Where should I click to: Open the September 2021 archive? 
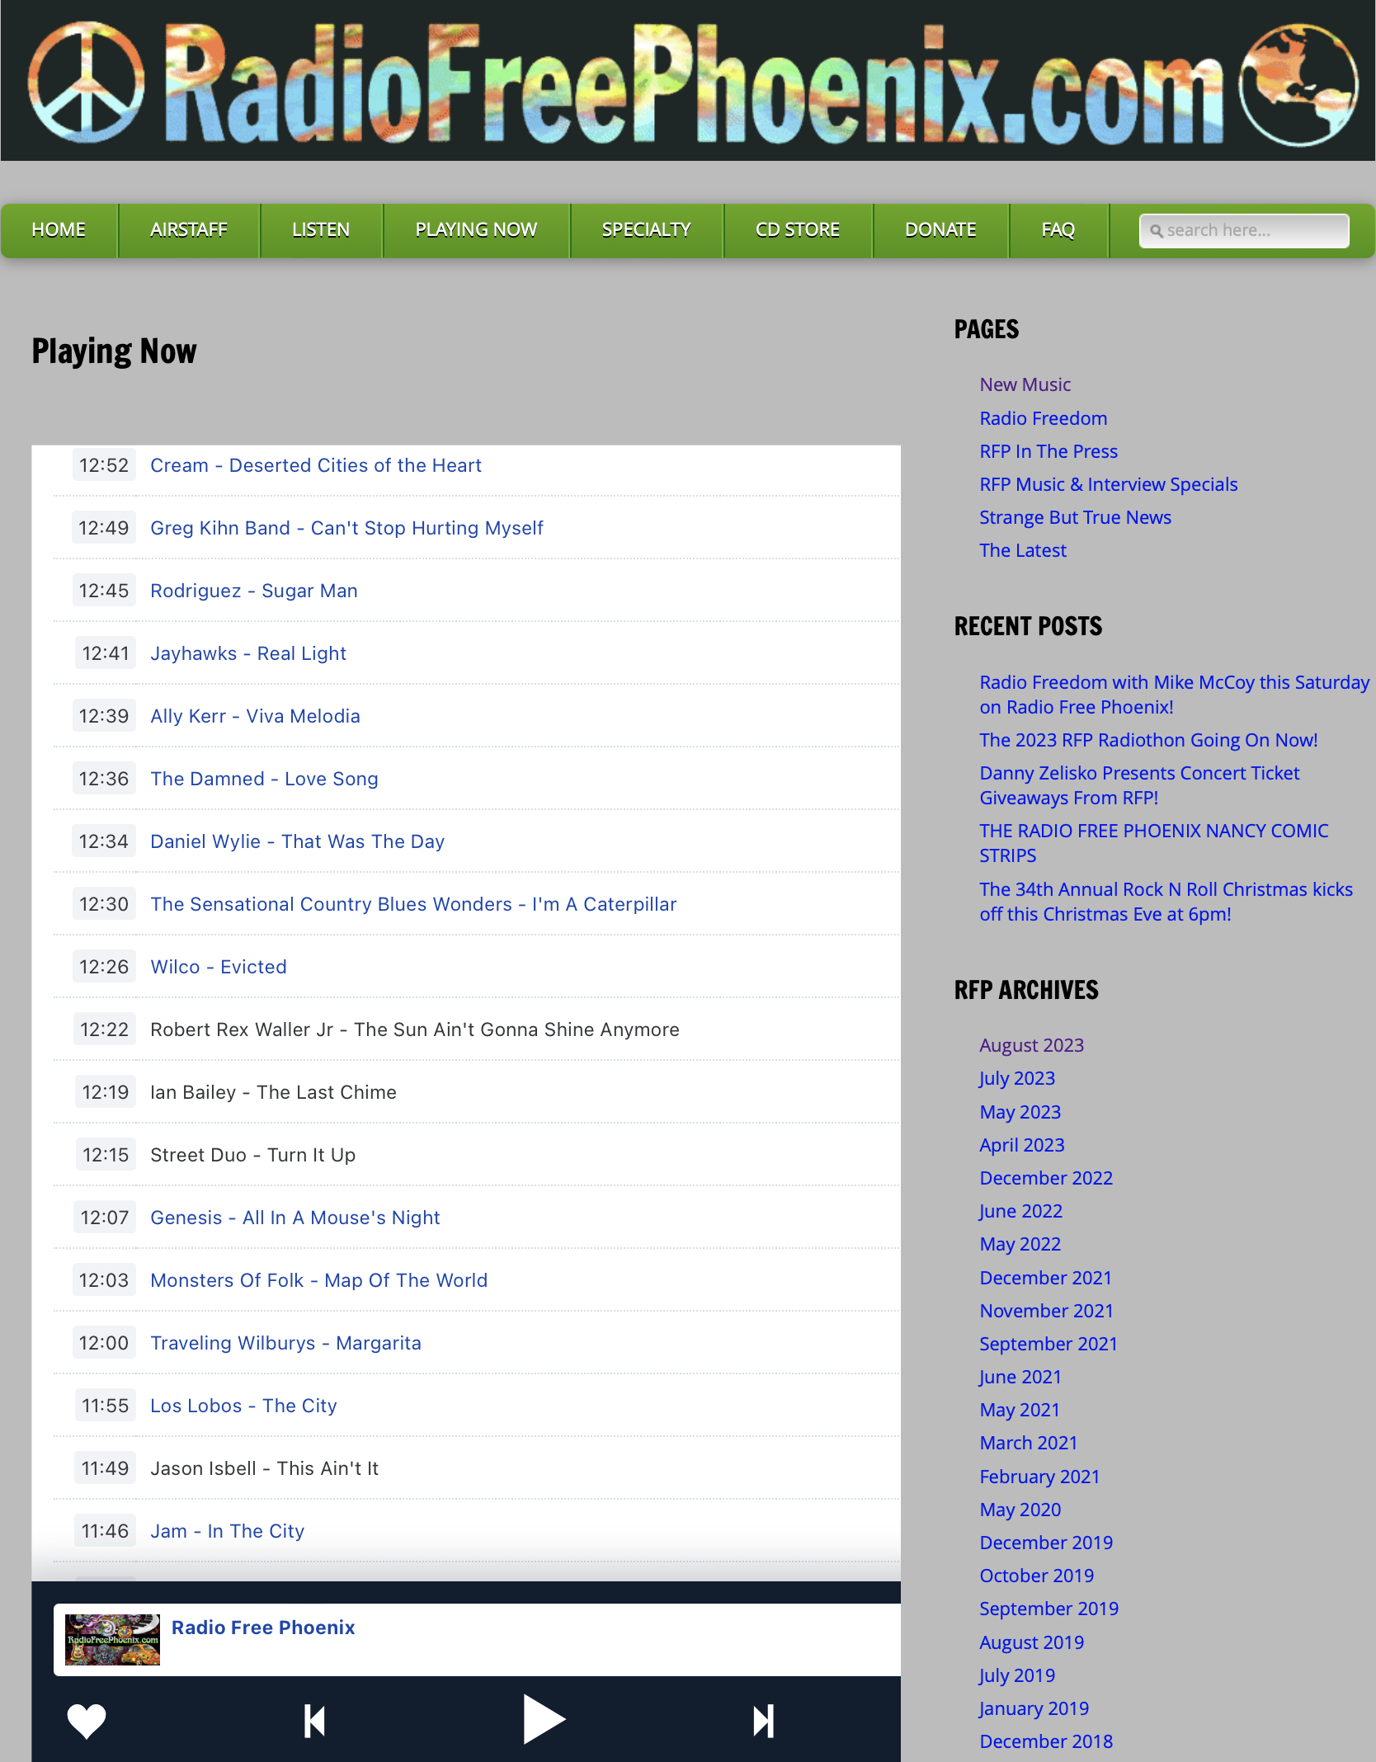coord(1048,1344)
